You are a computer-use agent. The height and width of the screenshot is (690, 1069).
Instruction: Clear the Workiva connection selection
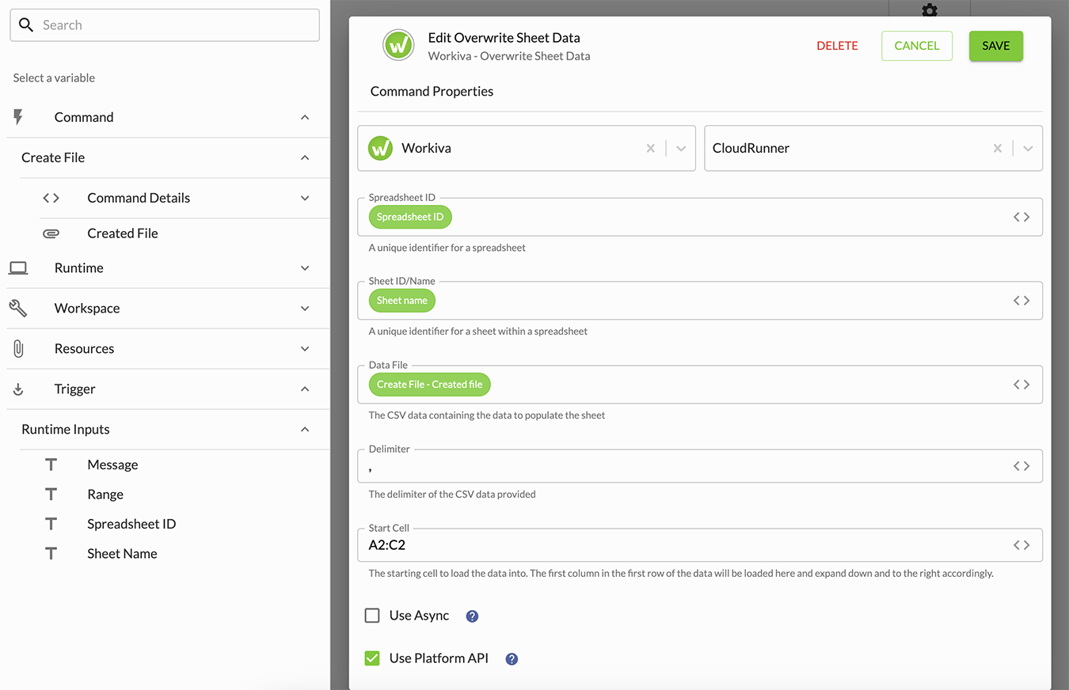(x=651, y=148)
